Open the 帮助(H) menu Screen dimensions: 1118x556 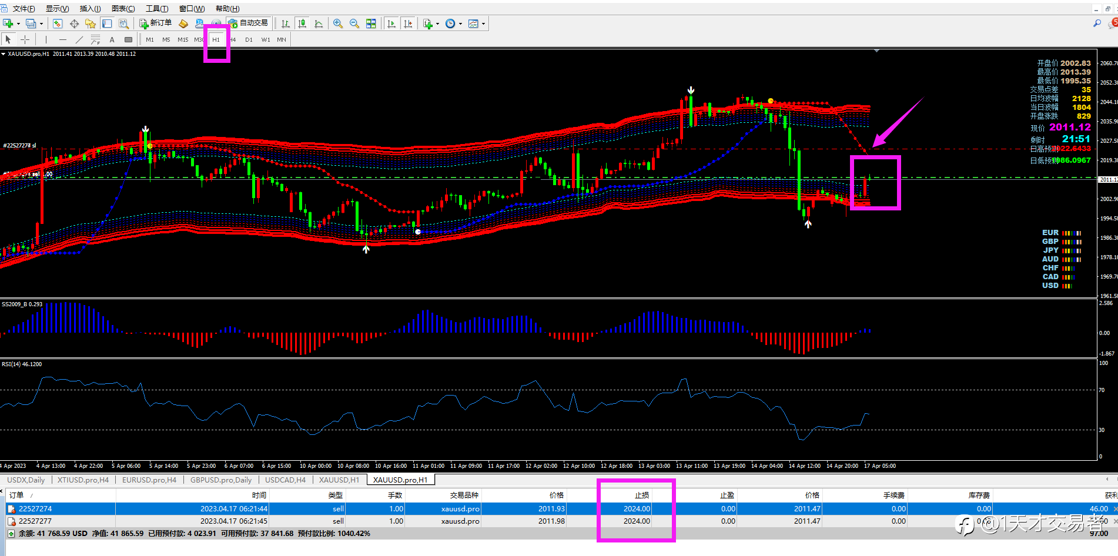227,9
